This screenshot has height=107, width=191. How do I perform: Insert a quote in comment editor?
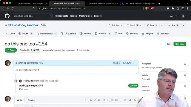(x=99, y=100)
